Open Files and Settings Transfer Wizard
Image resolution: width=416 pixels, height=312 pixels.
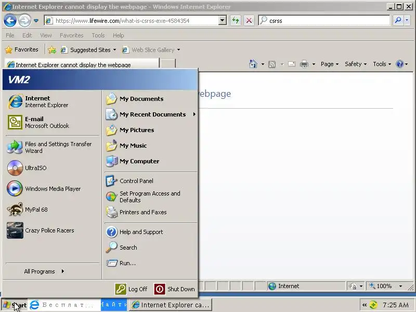pyautogui.click(x=52, y=147)
